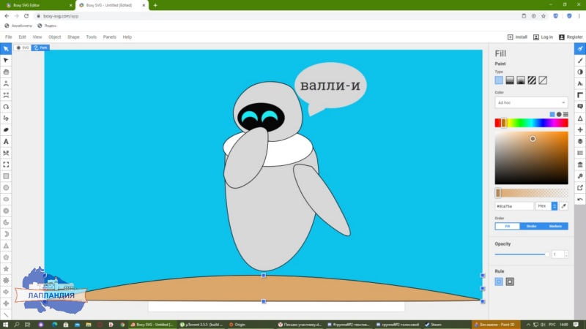
Task: Open the Shape panel triangle icon
Action: click(580, 118)
